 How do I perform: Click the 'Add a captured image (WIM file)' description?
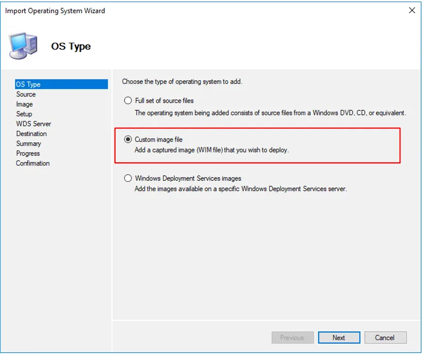point(211,150)
